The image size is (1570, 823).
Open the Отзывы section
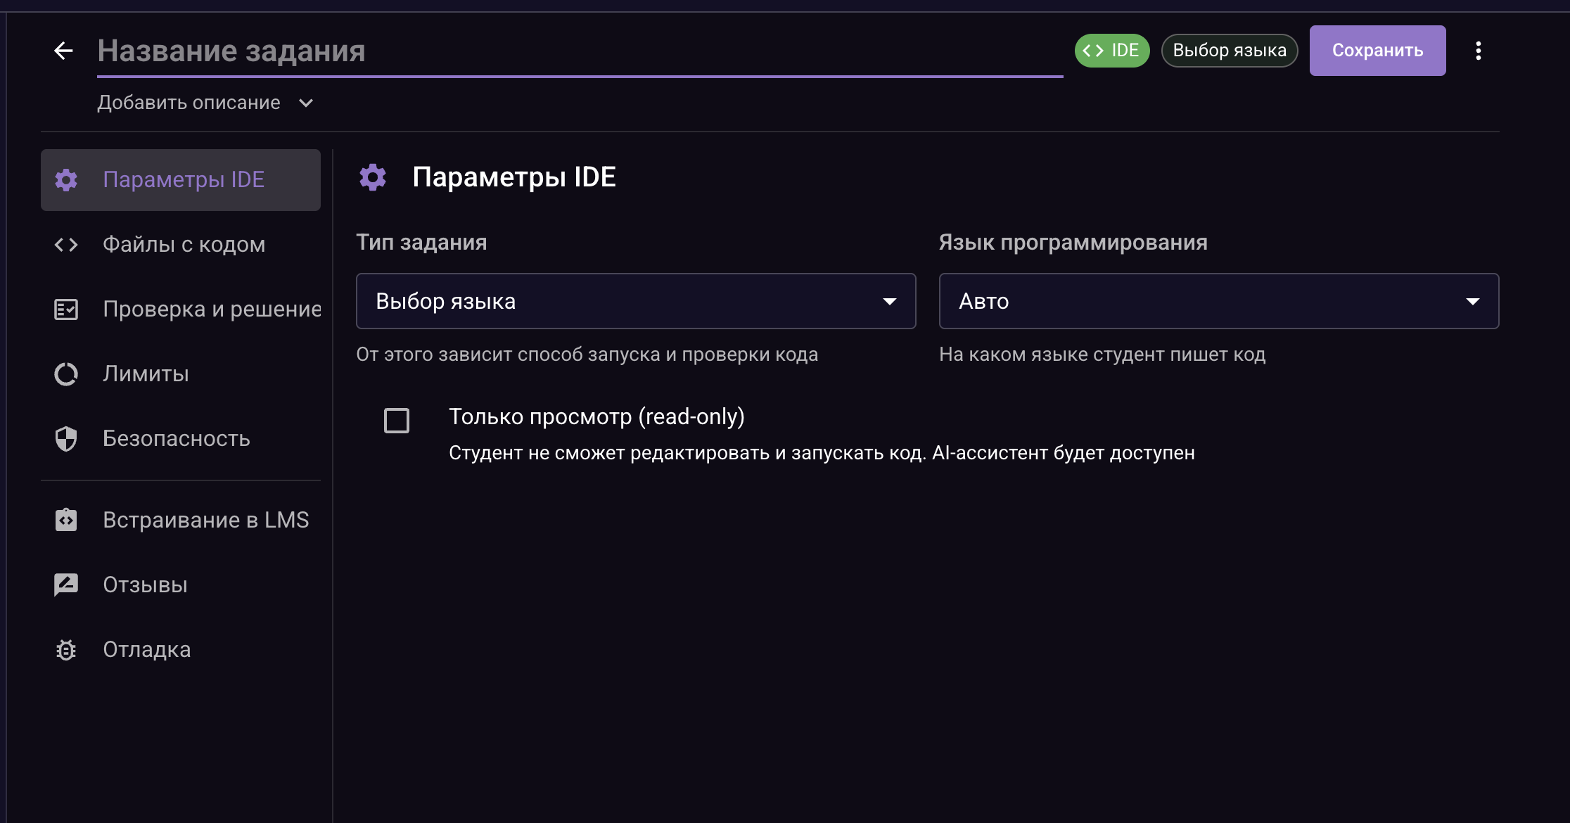(181, 585)
